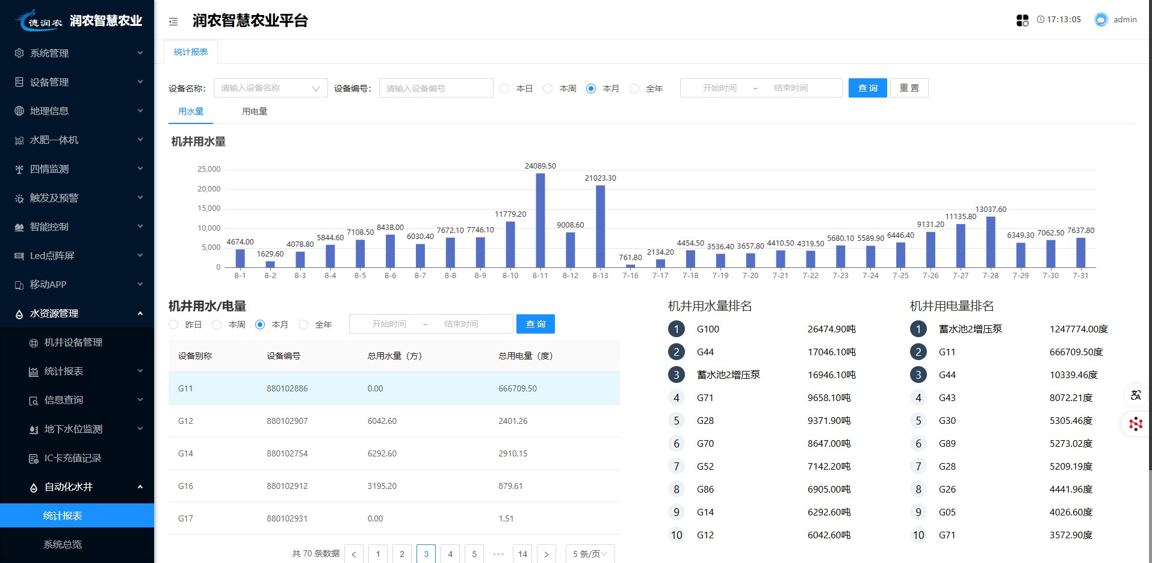Screen dimensions: 1152x563
Task: Click the top 查询 button
Action: pos(867,88)
